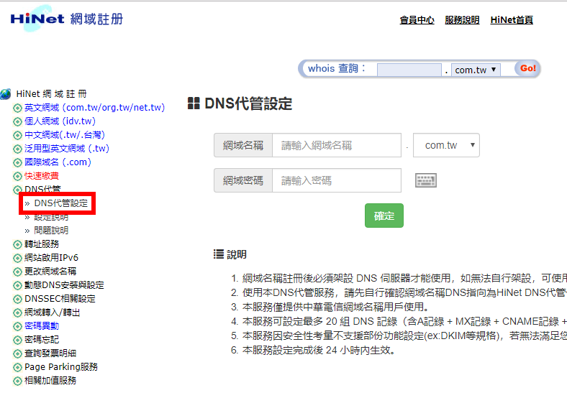567x398 pixels.
Task: Open 網站啟用IPv6 in the sidebar
Action: (51, 257)
